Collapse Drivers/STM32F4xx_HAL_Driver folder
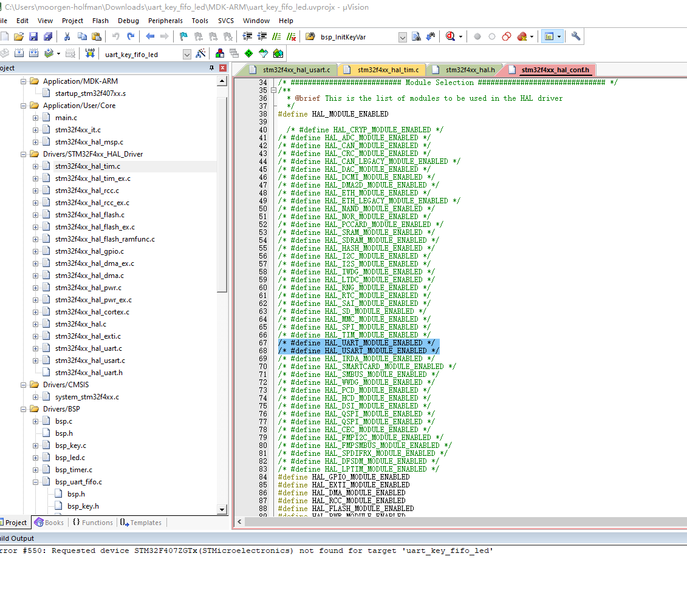 click(24, 154)
